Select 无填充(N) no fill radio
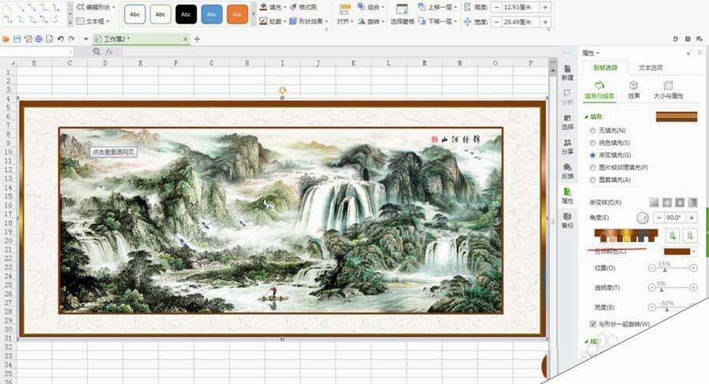The width and height of the screenshot is (709, 384). click(592, 130)
